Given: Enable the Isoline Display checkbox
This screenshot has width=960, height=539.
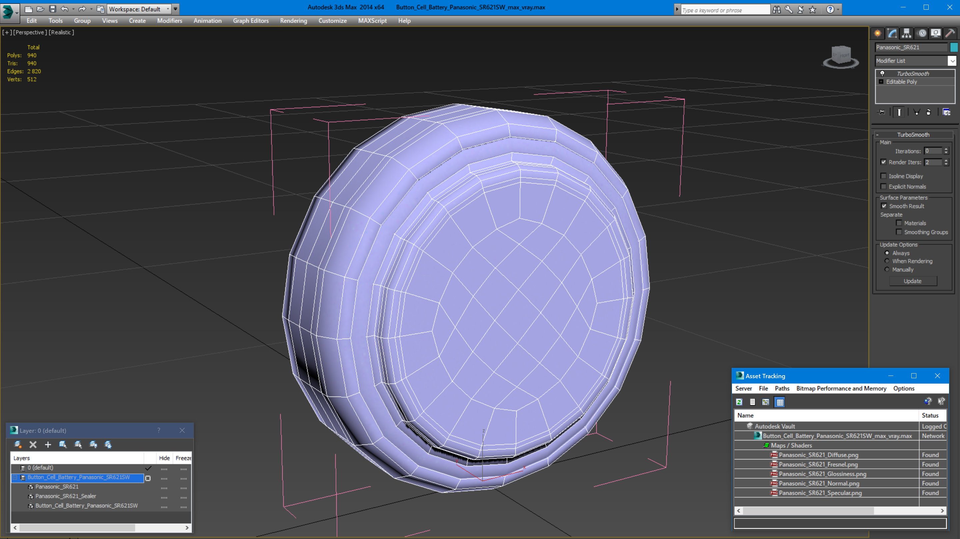Looking at the screenshot, I should (x=883, y=176).
